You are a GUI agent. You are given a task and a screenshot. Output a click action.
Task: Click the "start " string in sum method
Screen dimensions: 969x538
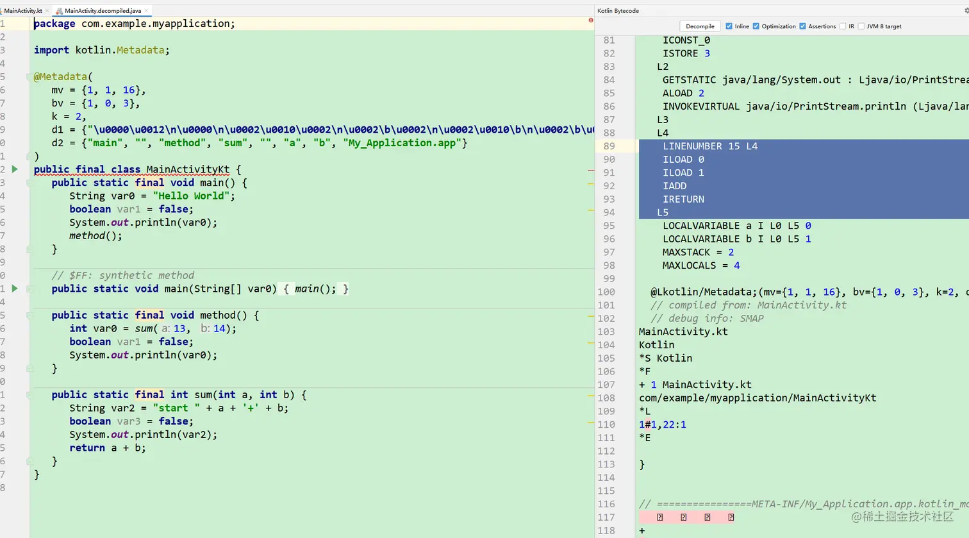[176, 408]
